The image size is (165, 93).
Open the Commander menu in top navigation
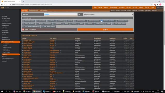113,8
